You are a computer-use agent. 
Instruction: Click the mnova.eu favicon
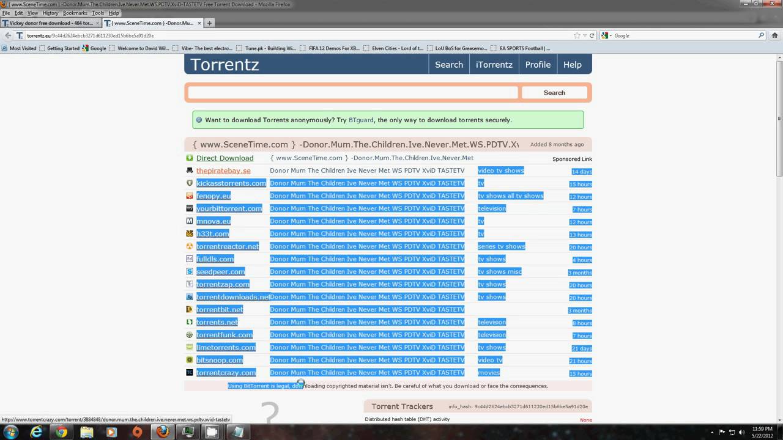190,221
